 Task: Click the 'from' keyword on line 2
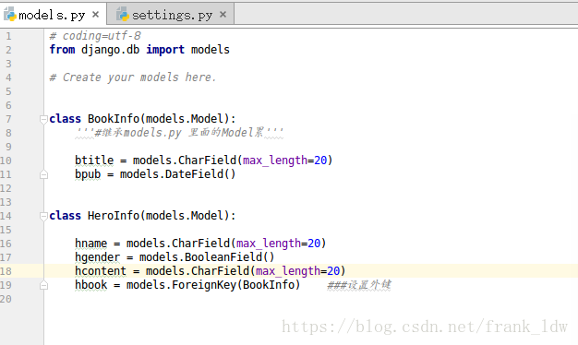point(62,49)
